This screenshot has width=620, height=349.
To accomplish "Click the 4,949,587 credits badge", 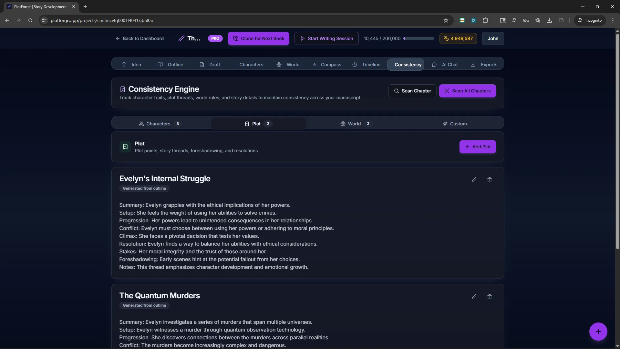I will pyautogui.click(x=458, y=38).
